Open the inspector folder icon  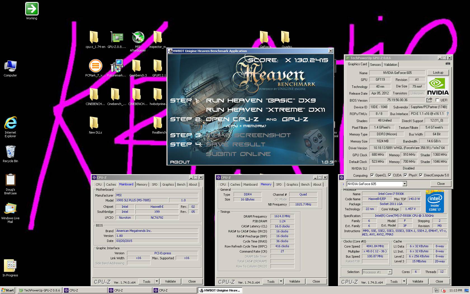[x=158, y=37]
